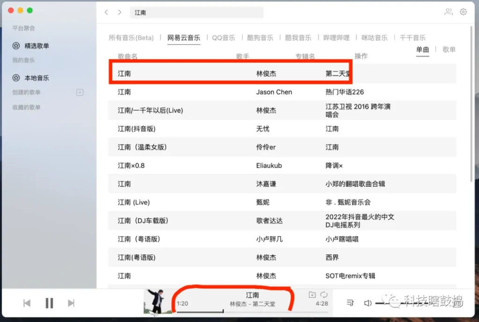
Task: Go back with the left arrow
Action: (x=106, y=12)
